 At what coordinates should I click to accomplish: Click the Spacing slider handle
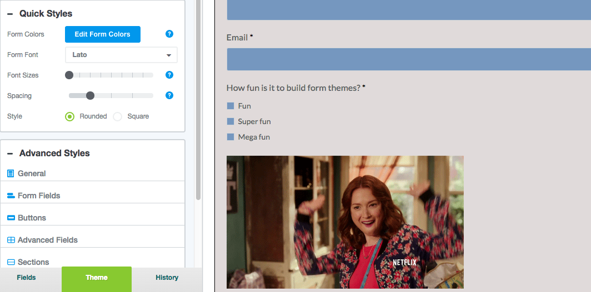90,95
